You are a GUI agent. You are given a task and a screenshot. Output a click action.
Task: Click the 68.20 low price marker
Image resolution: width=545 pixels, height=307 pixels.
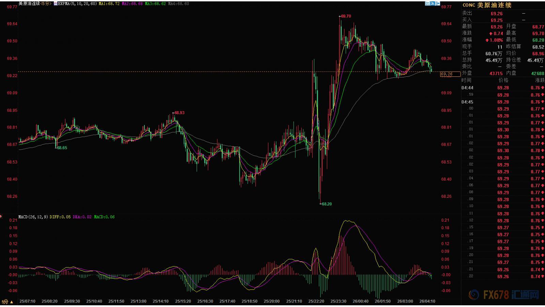pos(326,204)
